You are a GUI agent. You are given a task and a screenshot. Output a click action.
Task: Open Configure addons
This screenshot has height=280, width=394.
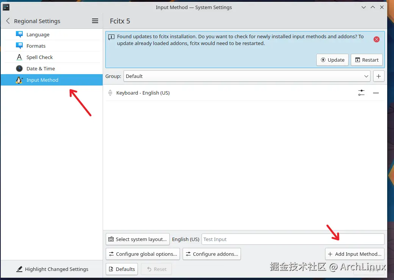(x=212, y=254)
